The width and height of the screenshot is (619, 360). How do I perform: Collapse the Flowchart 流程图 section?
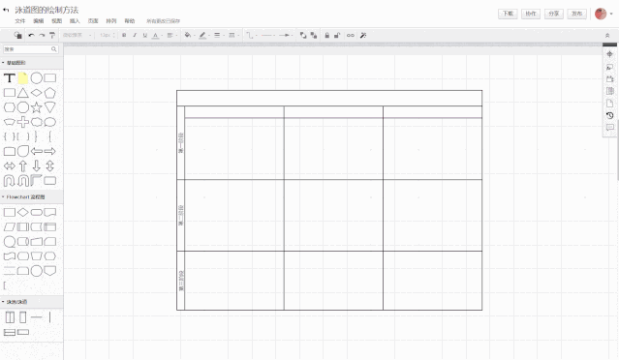[32, 196]
